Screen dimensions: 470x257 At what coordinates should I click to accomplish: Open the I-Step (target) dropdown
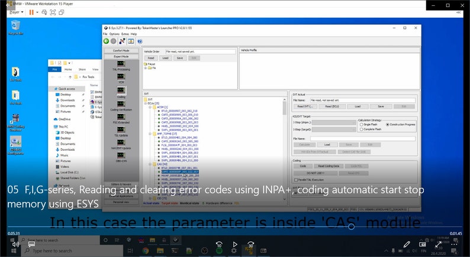(x=334, y=129)
